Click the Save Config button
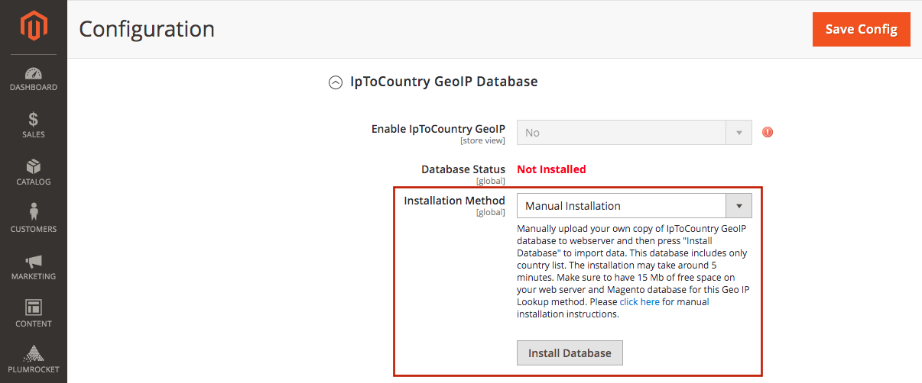Screen dimensions: 922x383 point(862,29)
